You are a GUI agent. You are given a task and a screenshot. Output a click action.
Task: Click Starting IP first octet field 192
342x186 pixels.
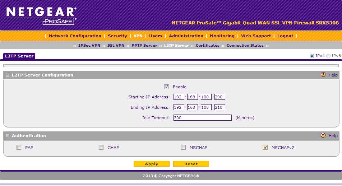(179, 97)
